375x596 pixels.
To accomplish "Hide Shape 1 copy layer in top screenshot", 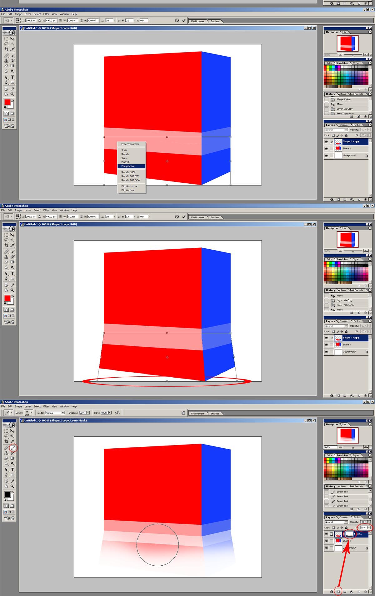I will tap(326, 141).
